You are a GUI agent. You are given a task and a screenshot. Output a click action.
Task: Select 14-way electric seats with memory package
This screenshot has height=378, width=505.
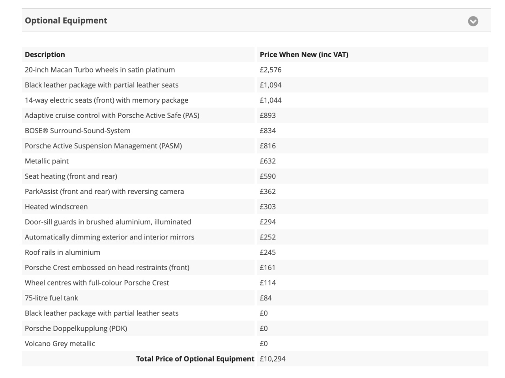107,100
